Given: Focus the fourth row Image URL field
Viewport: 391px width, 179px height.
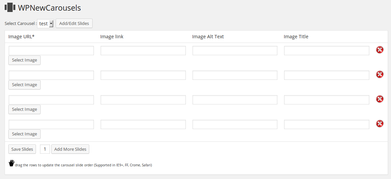Looking at the screenshot, I should 51,124.
